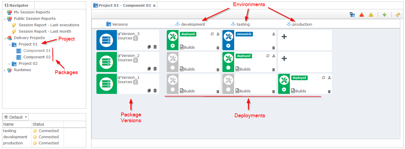Select radio on Version_2 testing deployment
The height and width of the screenshot is (149, 405).
pyautogui.click(x=228, y=68)
